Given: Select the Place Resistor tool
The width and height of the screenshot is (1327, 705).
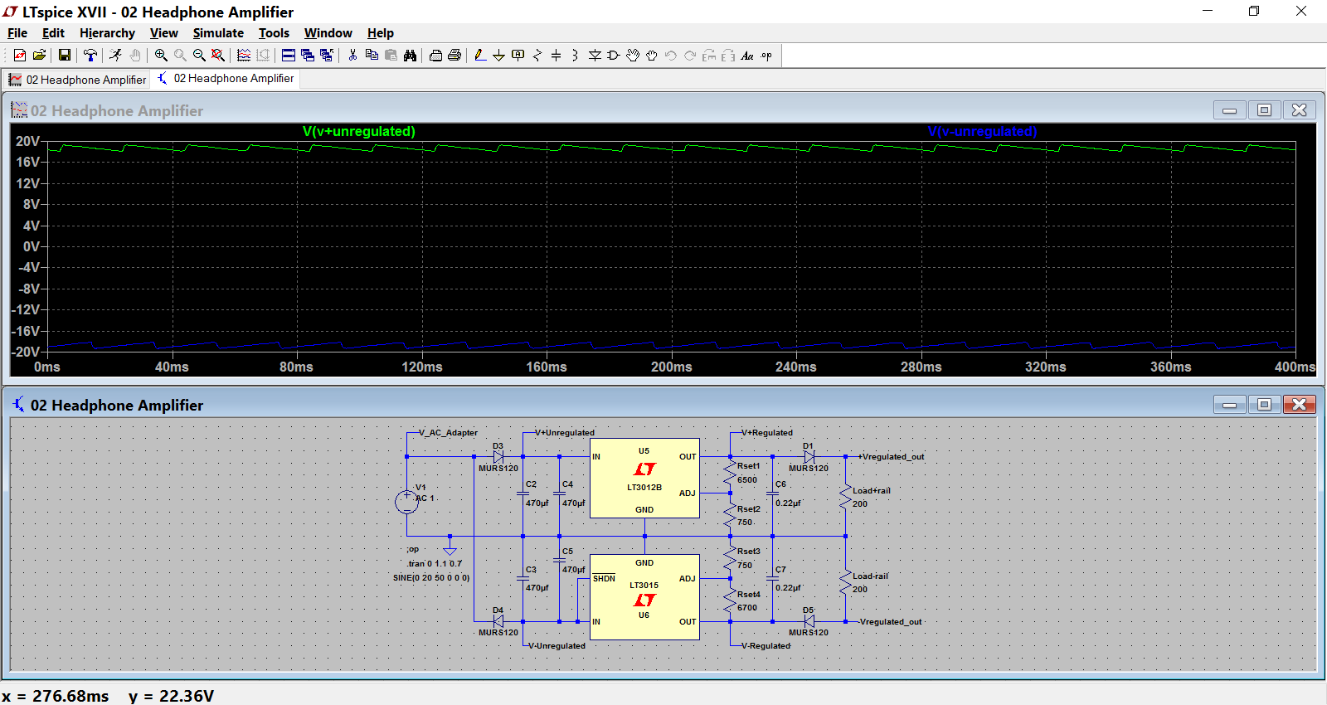Looking at the screenshot, I should pos(537,56).
